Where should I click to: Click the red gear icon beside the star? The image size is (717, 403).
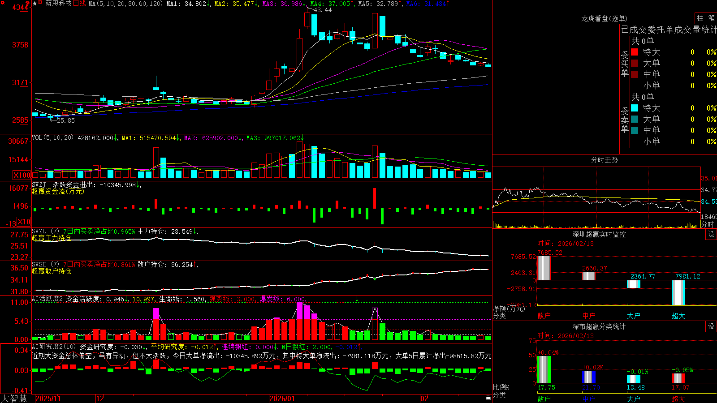(40, 3)
